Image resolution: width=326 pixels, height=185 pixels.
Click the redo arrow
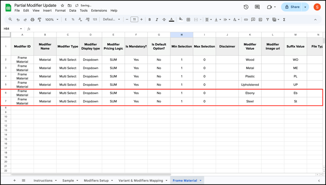pos(25,19)
